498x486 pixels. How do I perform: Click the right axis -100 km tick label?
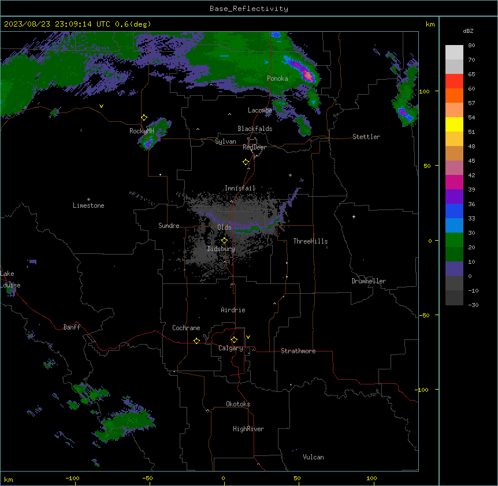click(422, 390)
